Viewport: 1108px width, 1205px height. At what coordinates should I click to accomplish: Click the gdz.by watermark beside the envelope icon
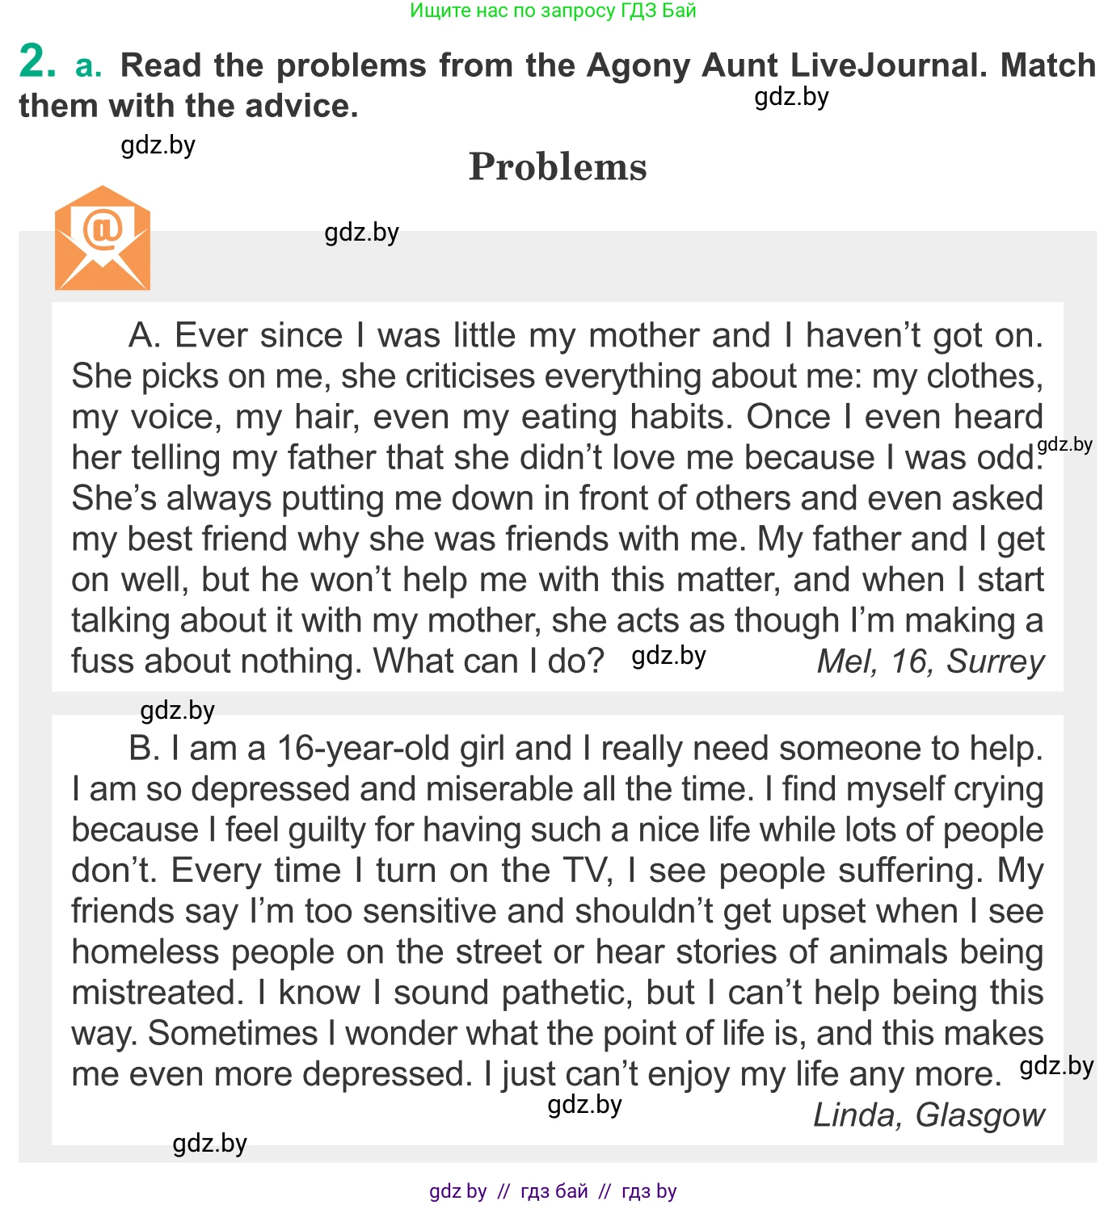[x=361, y=233]
